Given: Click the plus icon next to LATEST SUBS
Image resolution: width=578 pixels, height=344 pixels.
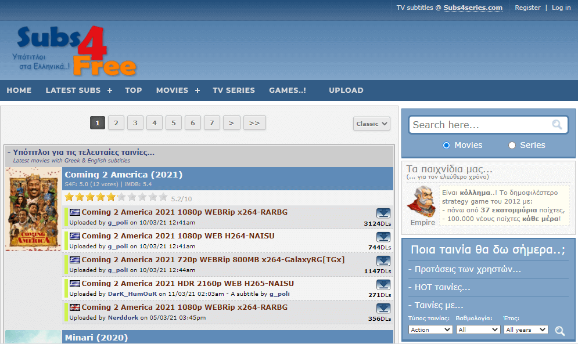Looking at the screenshot, I should (x=109, y=90).
